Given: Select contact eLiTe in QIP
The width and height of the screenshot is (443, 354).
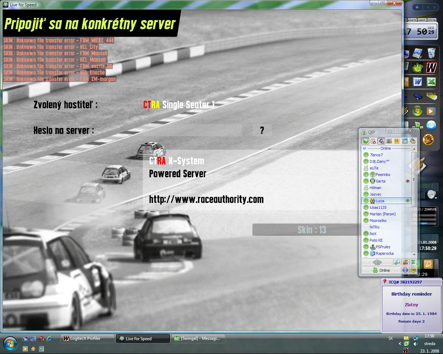Looking at the screenshot, I should point(386,168).
